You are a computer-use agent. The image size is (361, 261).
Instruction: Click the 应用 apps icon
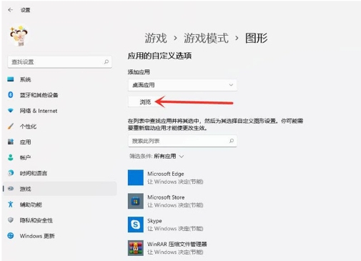(x=11, y=142)
